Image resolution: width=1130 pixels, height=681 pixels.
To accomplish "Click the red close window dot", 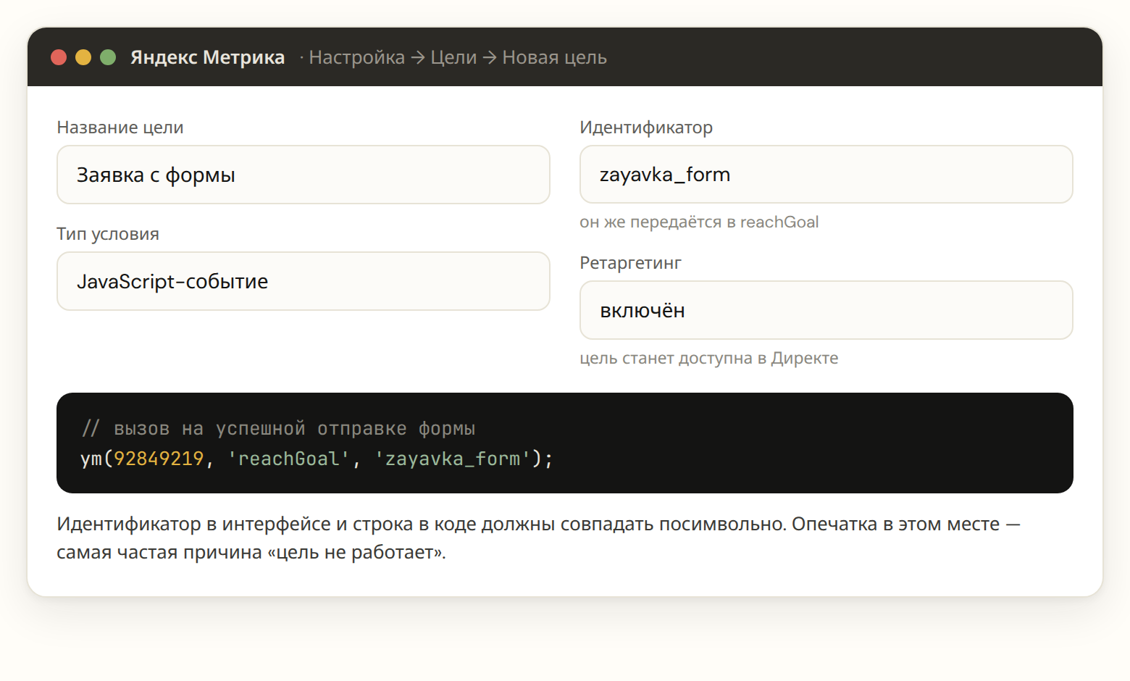I will [59, 57].
